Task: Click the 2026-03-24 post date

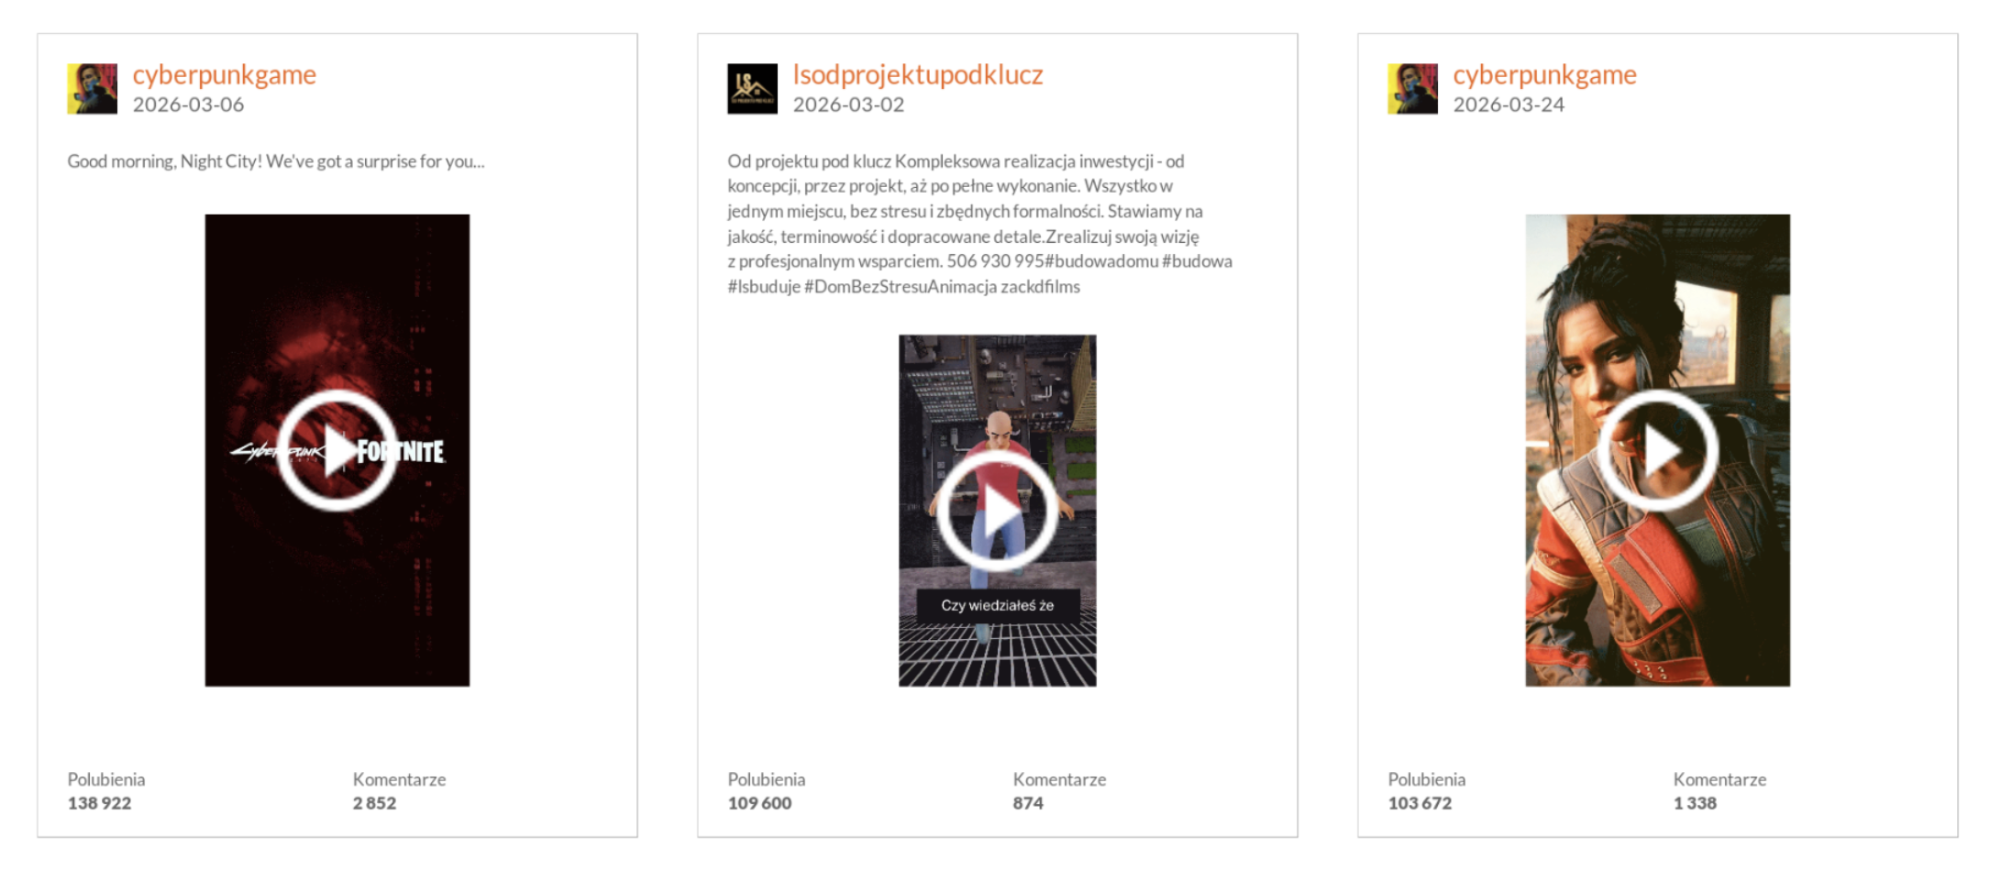Action: [1509, 105]
